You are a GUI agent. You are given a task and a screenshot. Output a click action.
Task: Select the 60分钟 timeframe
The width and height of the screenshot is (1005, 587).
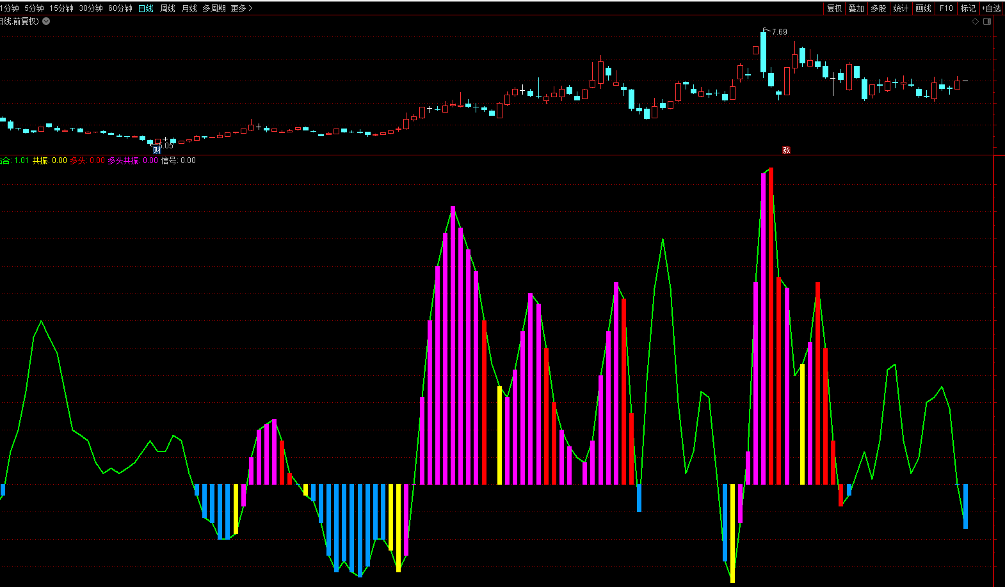(120, 8)
